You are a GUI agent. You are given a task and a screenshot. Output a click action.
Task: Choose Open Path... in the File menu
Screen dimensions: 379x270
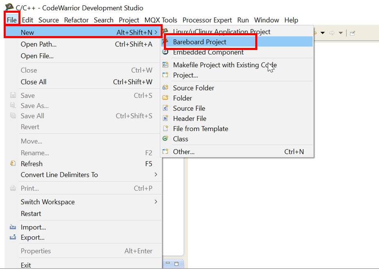point(39,44)
